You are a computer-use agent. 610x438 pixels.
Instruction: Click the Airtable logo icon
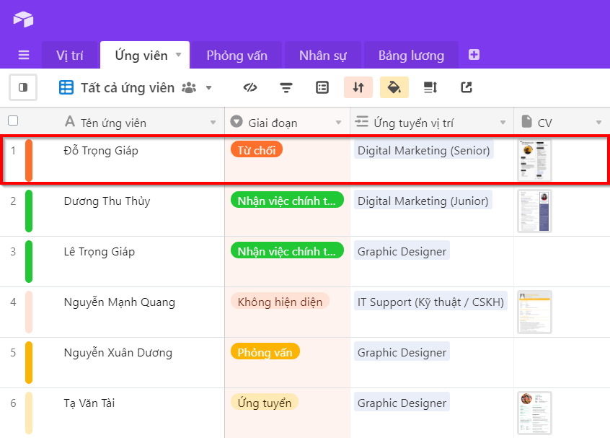tap(23, 19)
